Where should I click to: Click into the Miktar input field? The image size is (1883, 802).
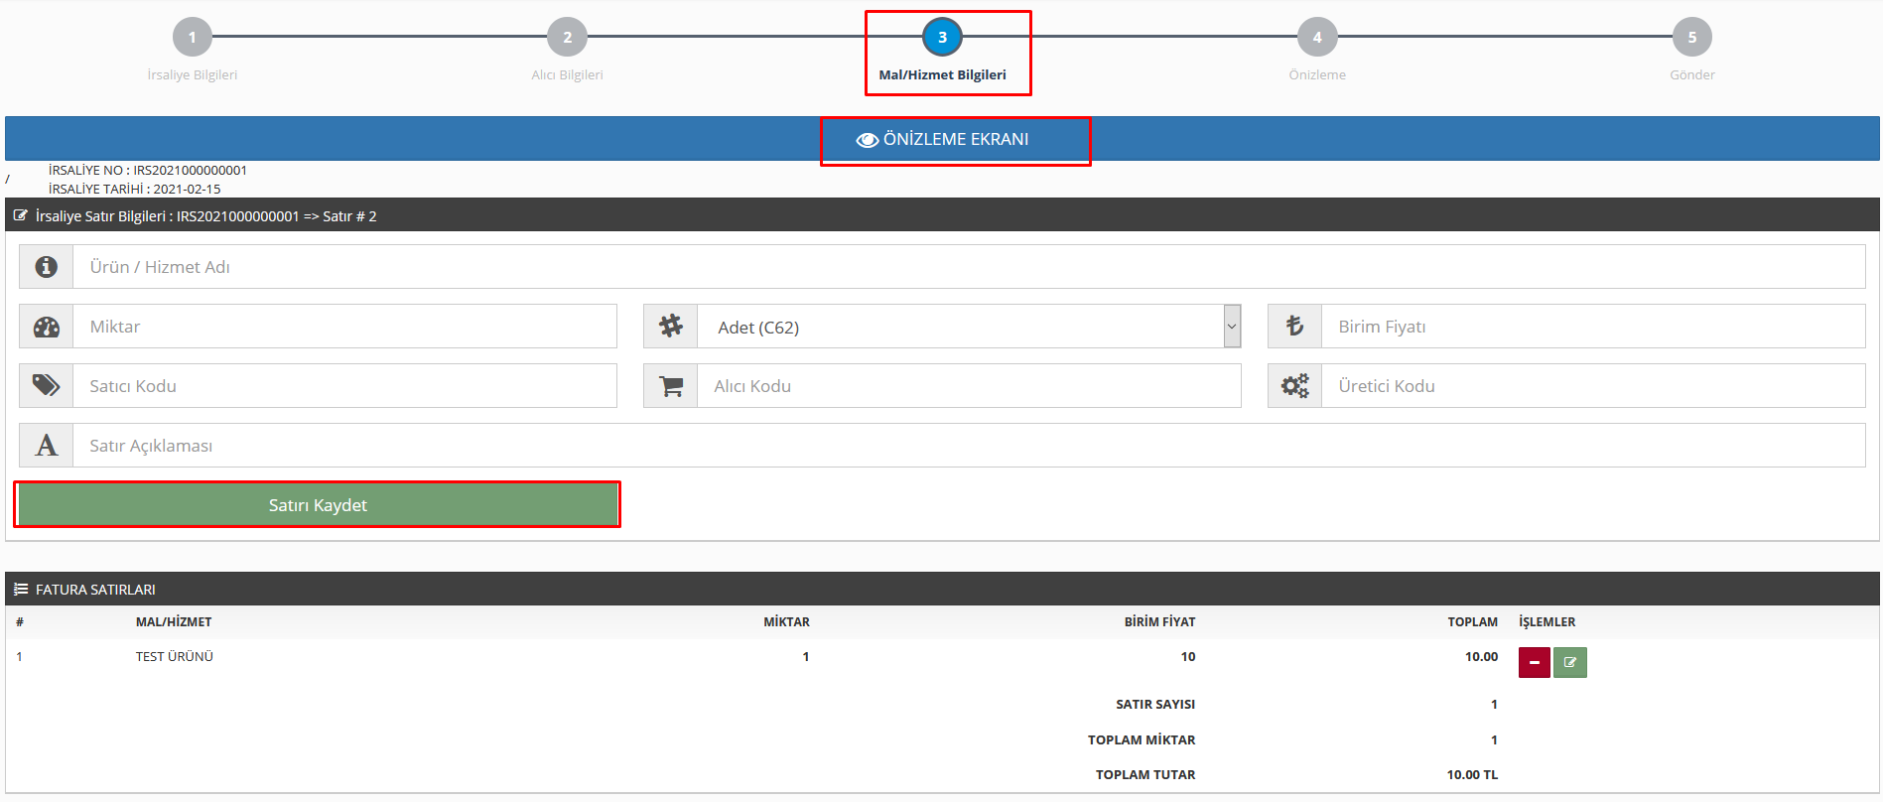click(343, 327)
